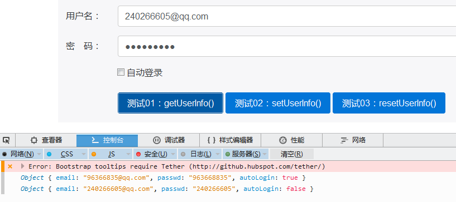Open the 日志(L) filter dropdown arrow
456x202 pixels.
click(217, 155)
